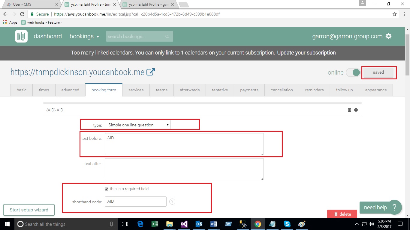410x230 pixels.
Task: Click the Update your subscription link
Action: click(306, 53)
